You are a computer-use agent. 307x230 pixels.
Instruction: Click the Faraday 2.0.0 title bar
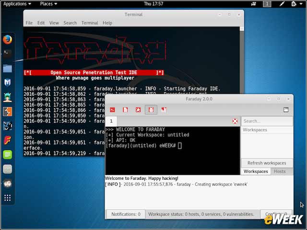tap(199, 99)
